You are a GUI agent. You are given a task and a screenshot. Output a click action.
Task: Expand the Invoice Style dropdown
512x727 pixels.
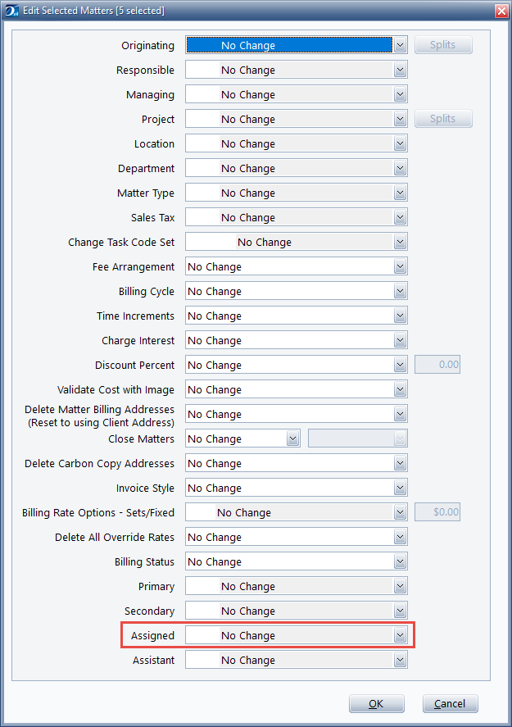click(401, 488)
